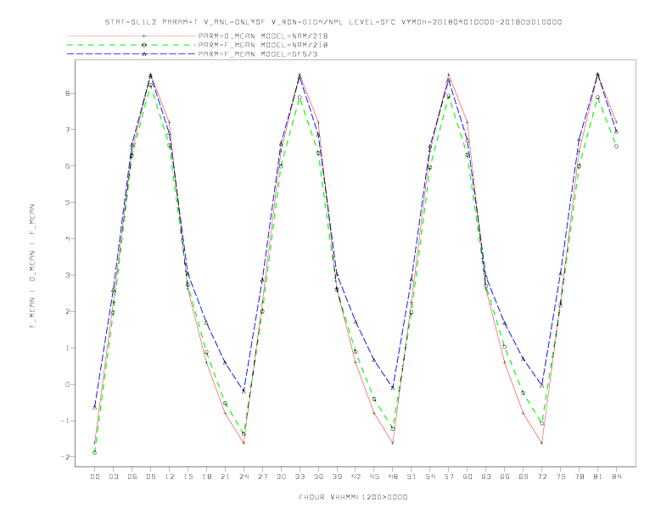
Task: Click blue GFS triangle marker at hour 24
Action: tap(244, 391)
